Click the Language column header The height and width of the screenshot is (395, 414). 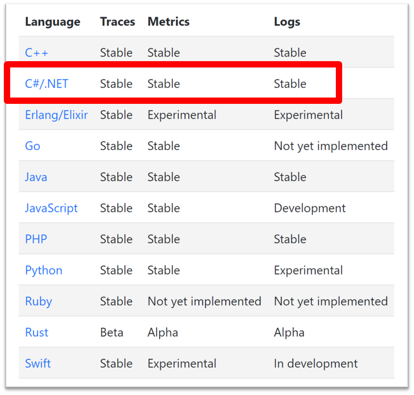52,22
